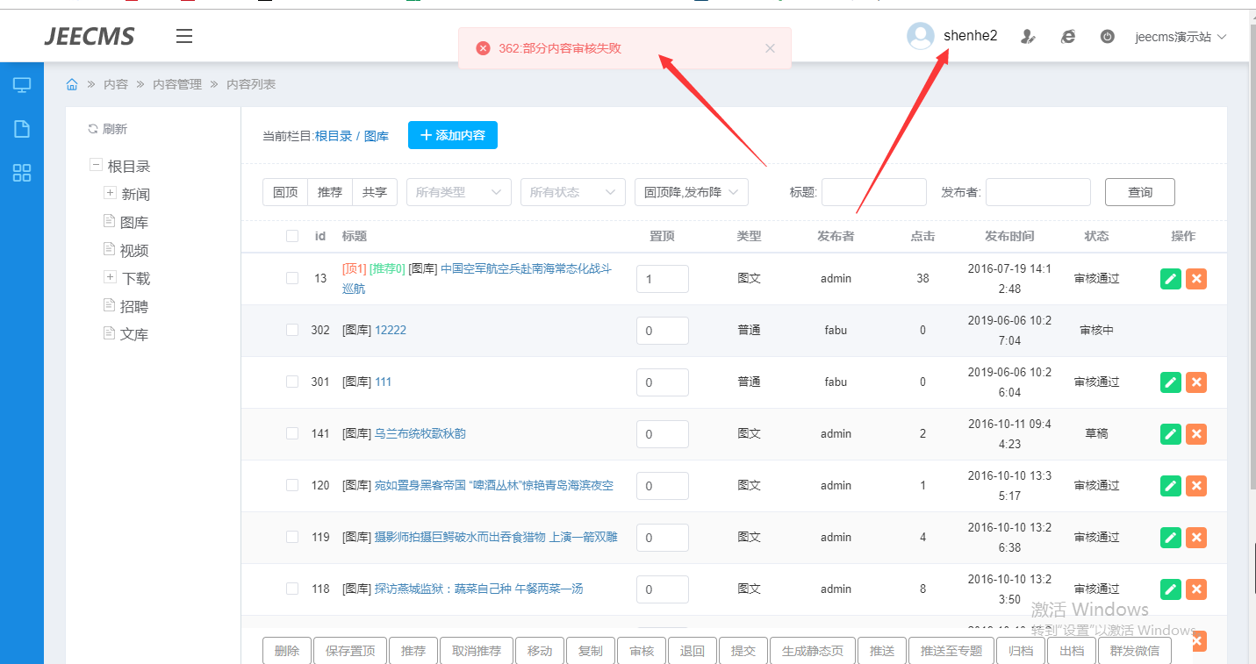
Task: Edit content row 13 with green pencil
Action: pos(1171,279)
